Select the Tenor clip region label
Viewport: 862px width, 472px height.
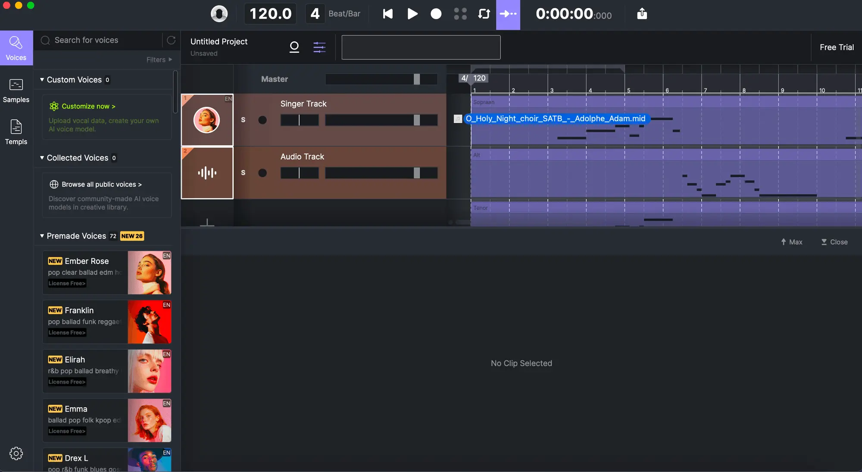pyautogui.click(x=480, y=208)
